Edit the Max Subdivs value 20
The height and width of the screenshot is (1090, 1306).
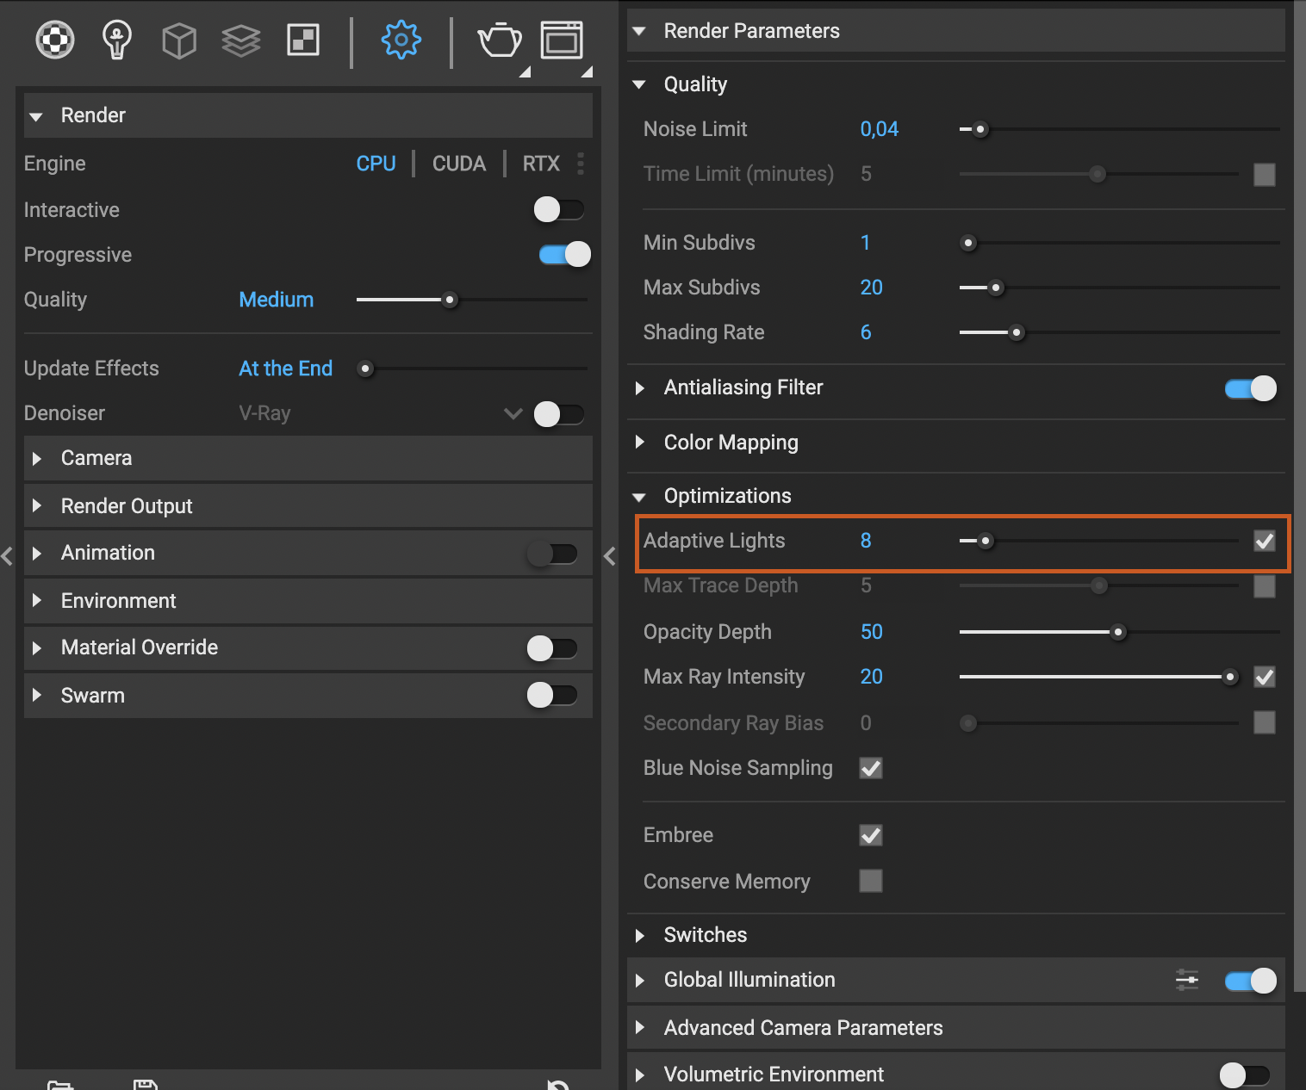click(x=872, y=288)
